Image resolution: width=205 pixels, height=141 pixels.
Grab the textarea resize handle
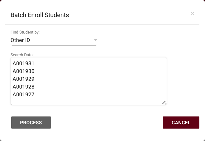164,102
